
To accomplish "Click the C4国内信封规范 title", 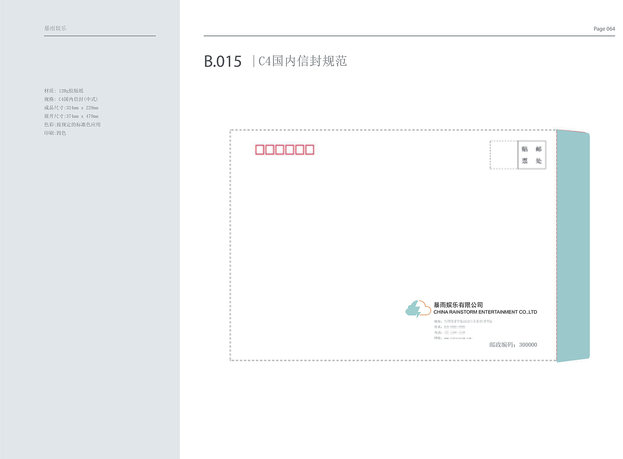I will point(302,61).
